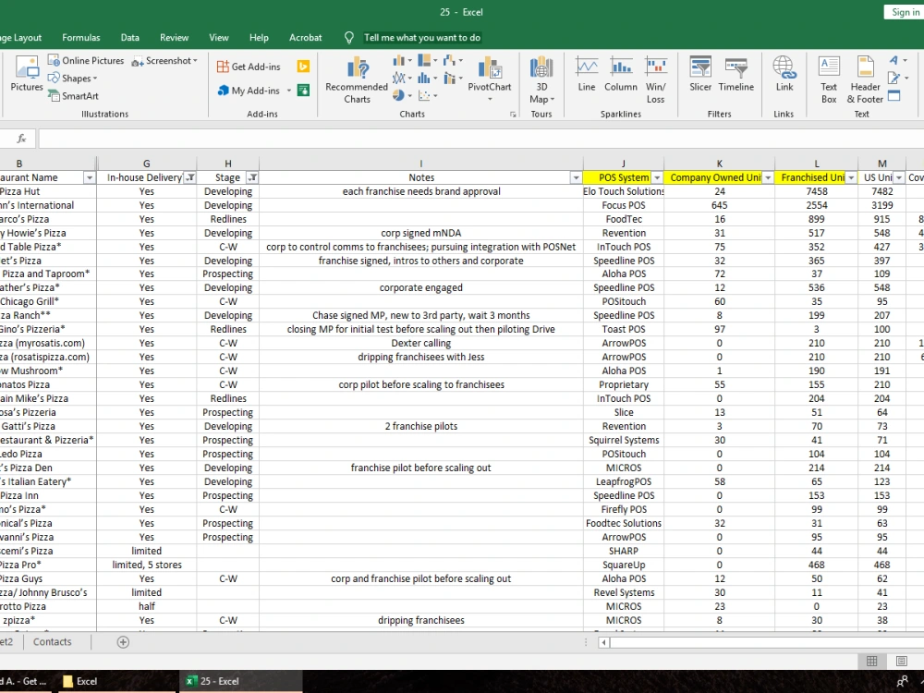Viewport: 924px width, 693px height.
Task: Click the People Graph add-in icon
Action: click(303, 91)
